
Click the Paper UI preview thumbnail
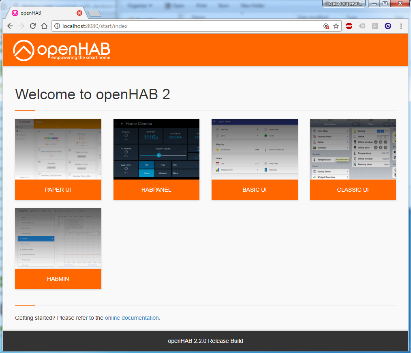pos(58,149)
